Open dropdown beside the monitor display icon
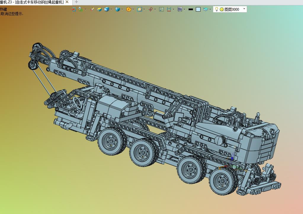 pos(185,9)
